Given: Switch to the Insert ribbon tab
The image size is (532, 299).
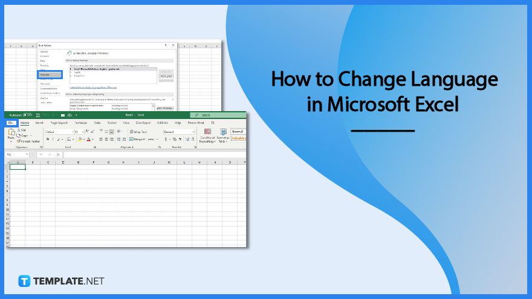Looking at the screenshot, I should [39, 123].
